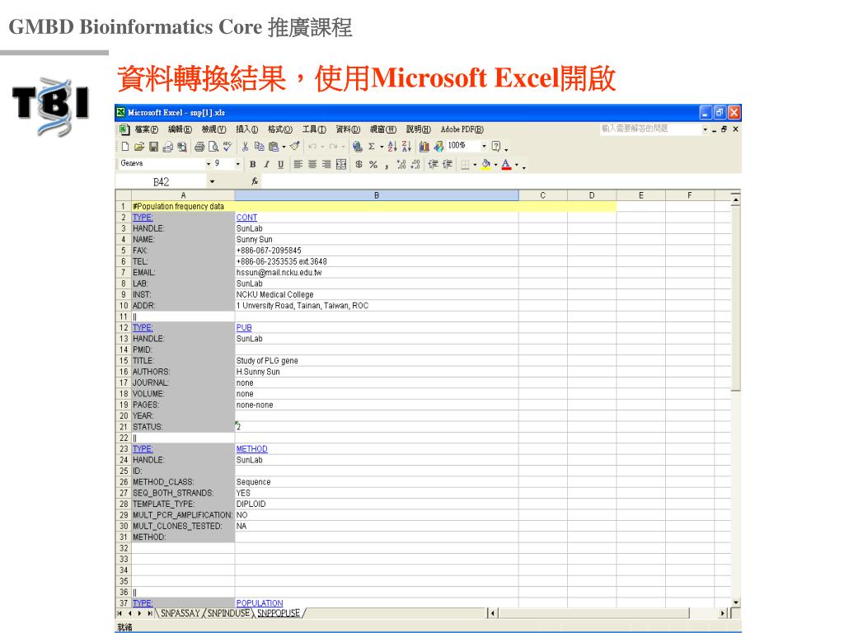
Task: Click the Name Box showing B42
Action: [162, 182]
